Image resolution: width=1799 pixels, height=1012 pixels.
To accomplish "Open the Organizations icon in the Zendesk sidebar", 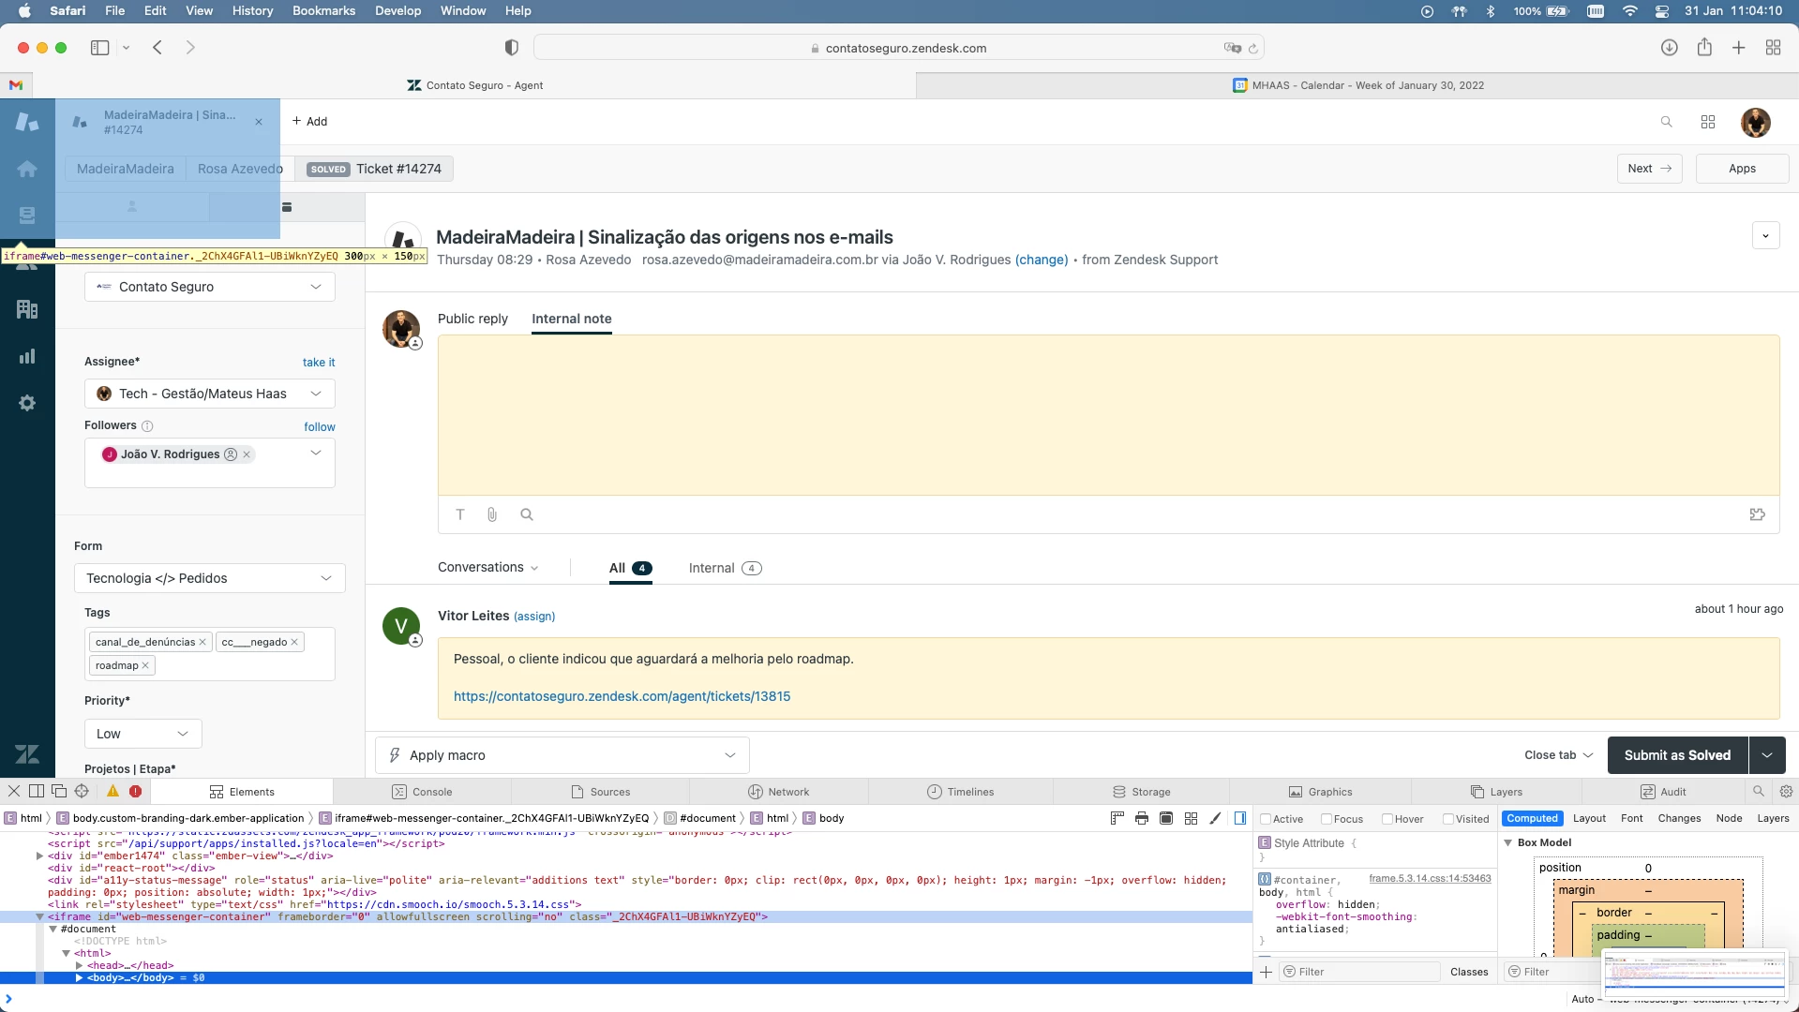I will [27, 309].
